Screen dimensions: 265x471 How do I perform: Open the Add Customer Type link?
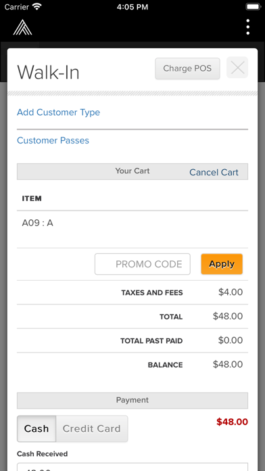[x=59, y=112]
